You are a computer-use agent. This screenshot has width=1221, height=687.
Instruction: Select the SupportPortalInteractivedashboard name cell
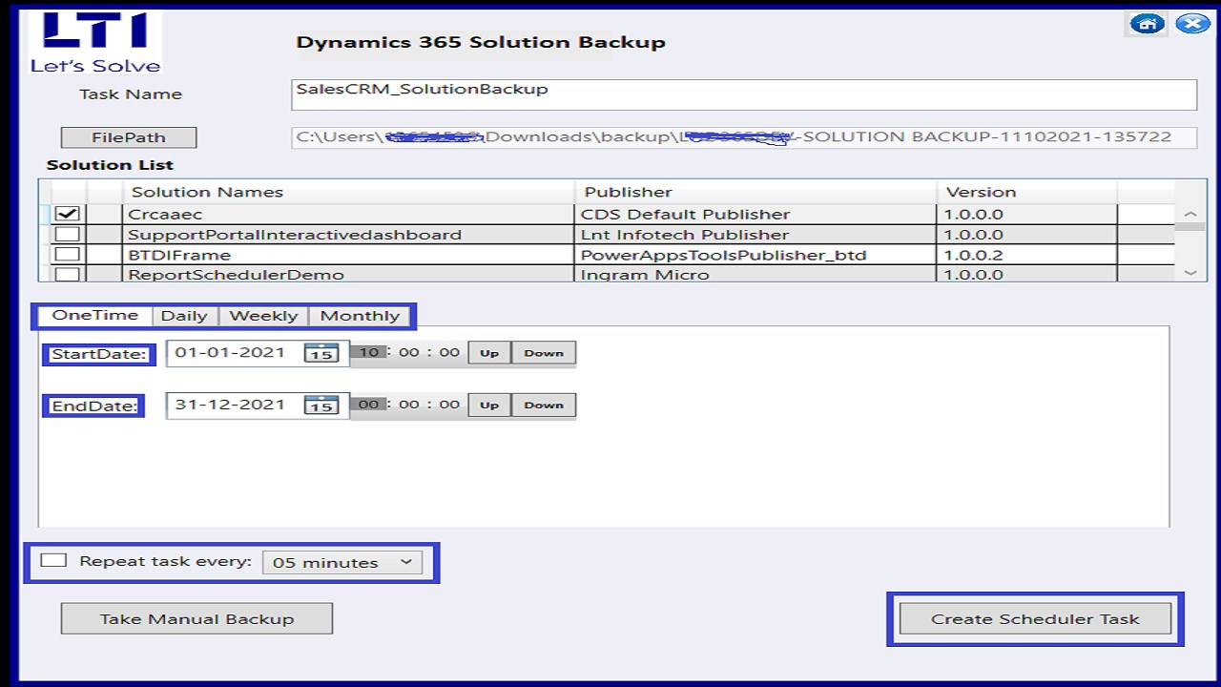coord(349,234)
